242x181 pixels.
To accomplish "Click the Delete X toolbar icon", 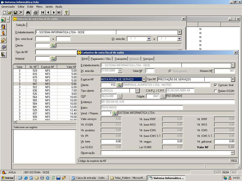I will pyautogui.click(x=21, y=12).
